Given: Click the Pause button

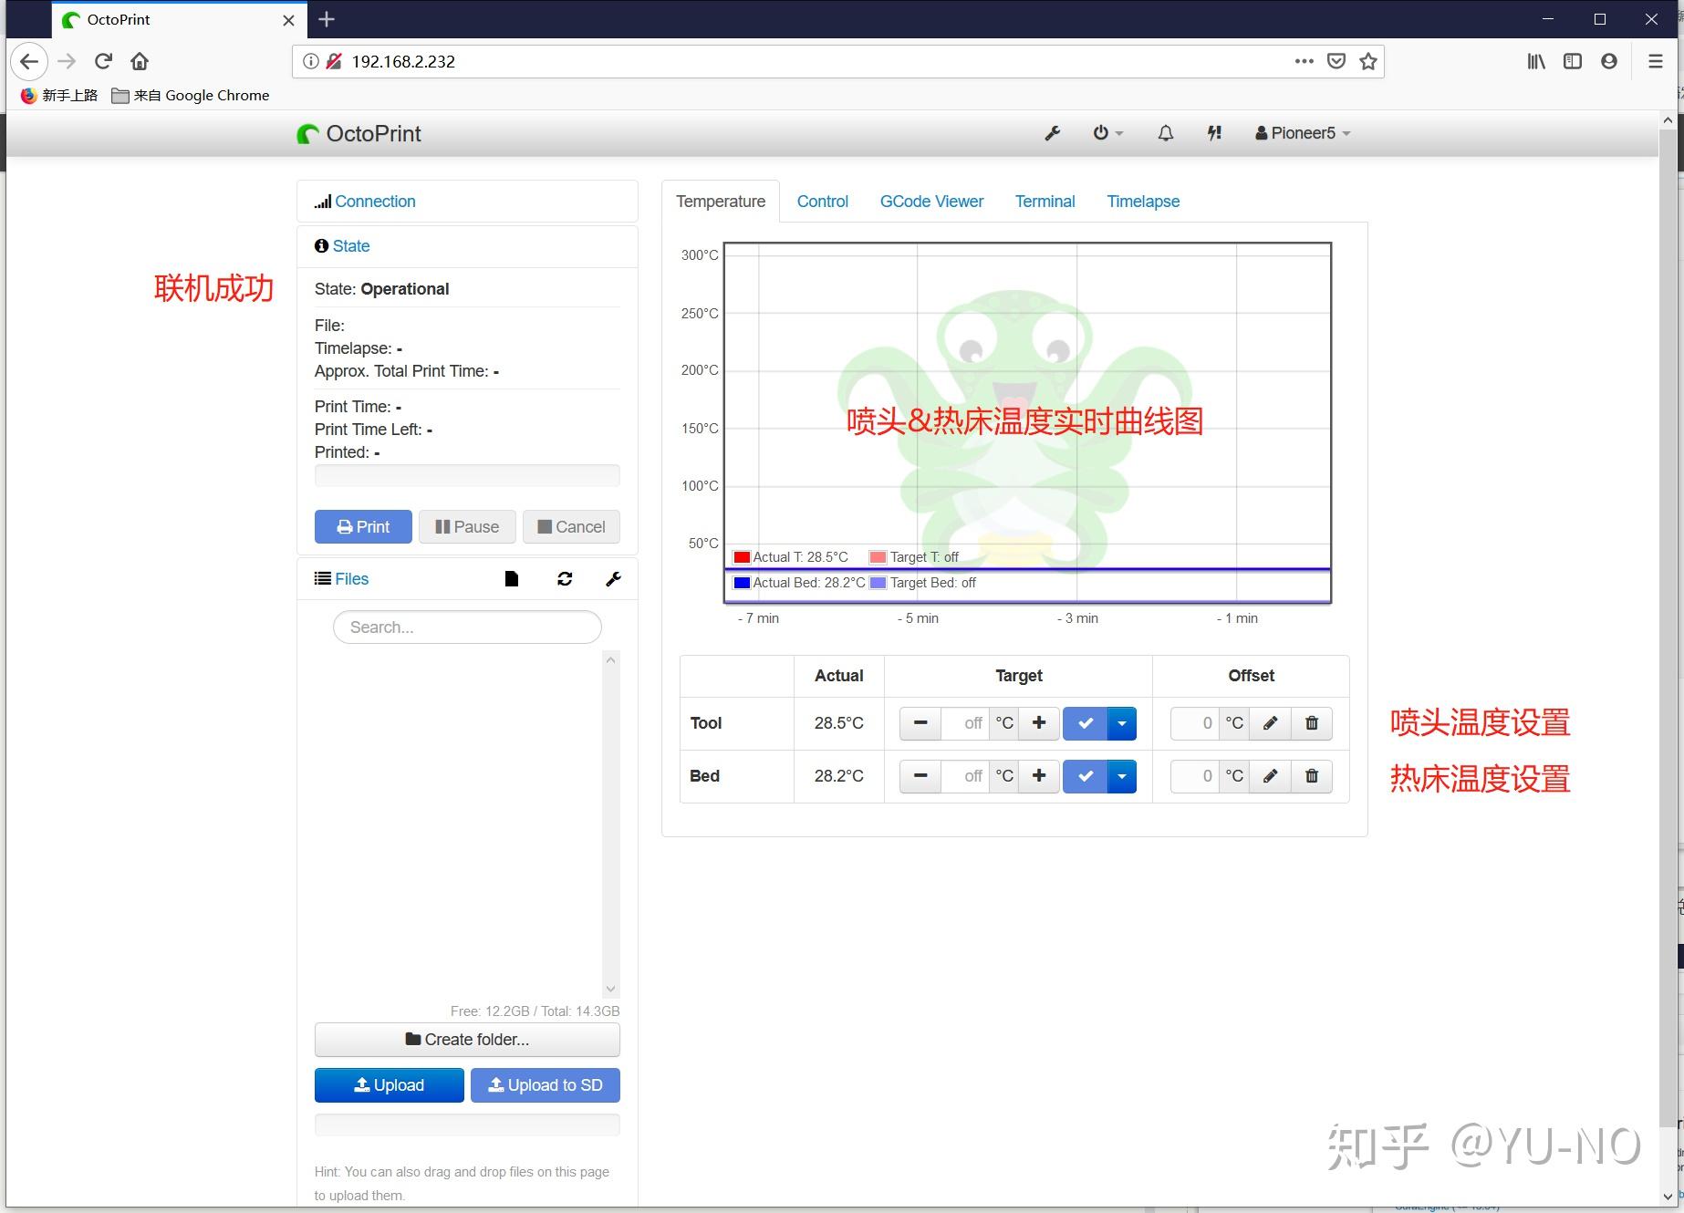Looking at the screenshot, I should pyautogui.click(x=466, y=526).
